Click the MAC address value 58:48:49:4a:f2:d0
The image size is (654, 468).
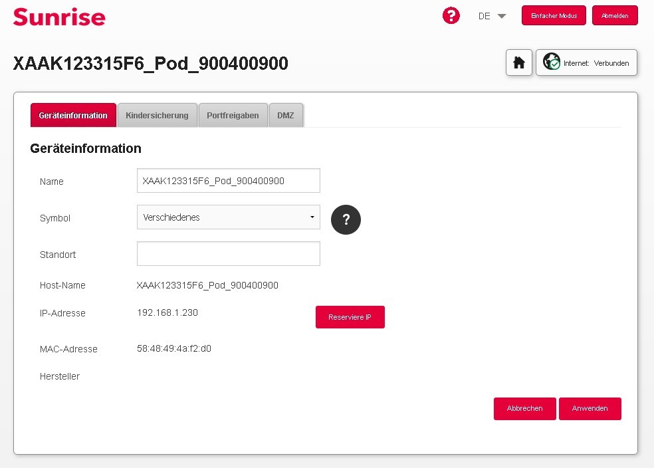pyautogui.click(x=174, y=348)
